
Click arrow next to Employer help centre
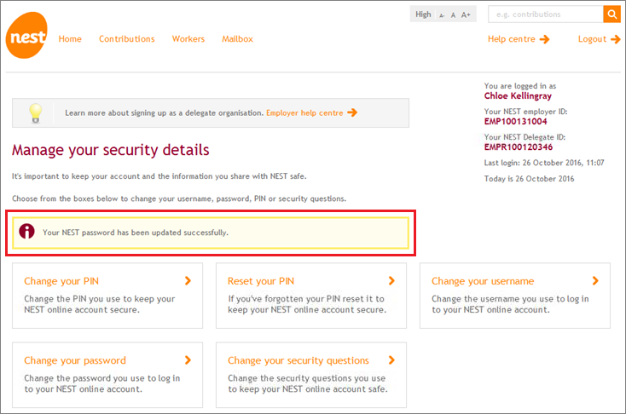[352, 112]
